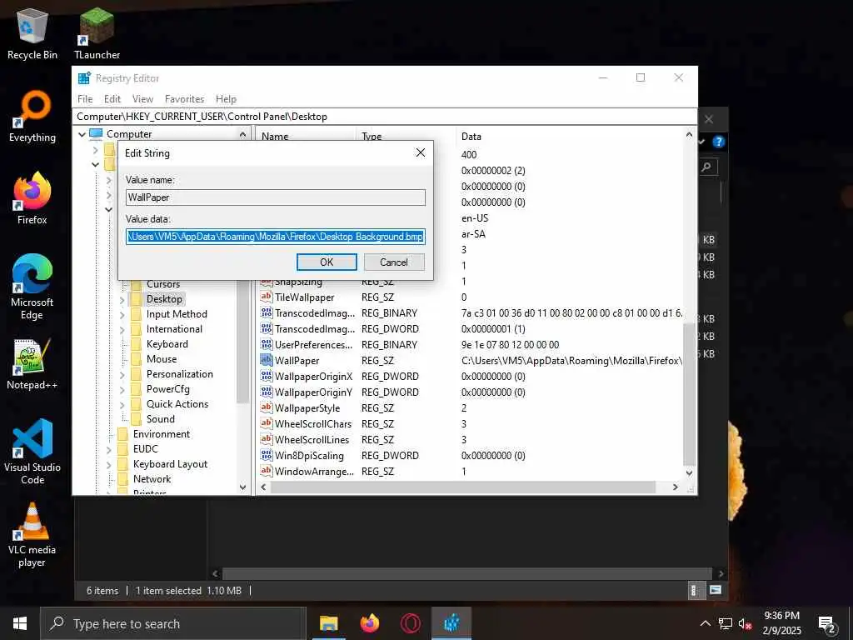Open the notification center icon
Image resolution: width=853 pixels, height=640 pixels.
827,623
